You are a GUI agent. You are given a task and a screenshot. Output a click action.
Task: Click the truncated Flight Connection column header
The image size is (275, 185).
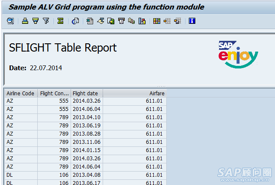tap(54, 93)
